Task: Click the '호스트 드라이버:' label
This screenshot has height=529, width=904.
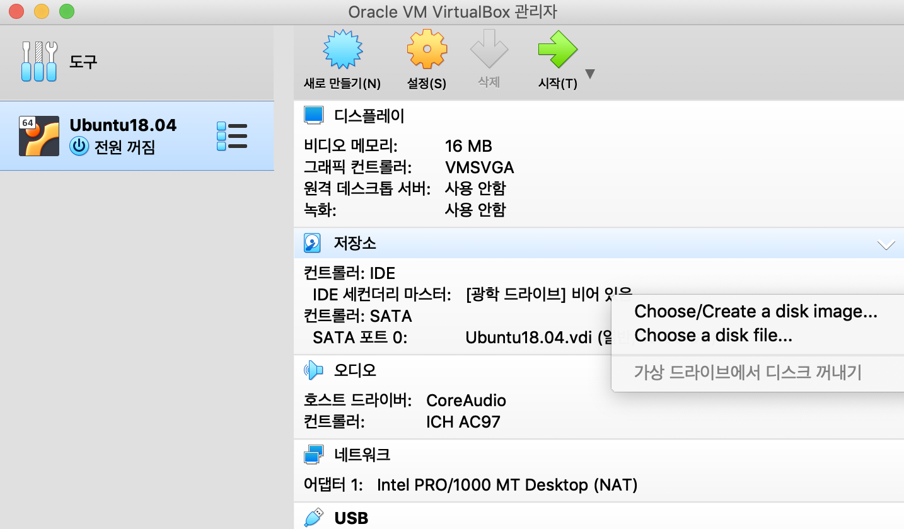Action: [x=357, y=401]
